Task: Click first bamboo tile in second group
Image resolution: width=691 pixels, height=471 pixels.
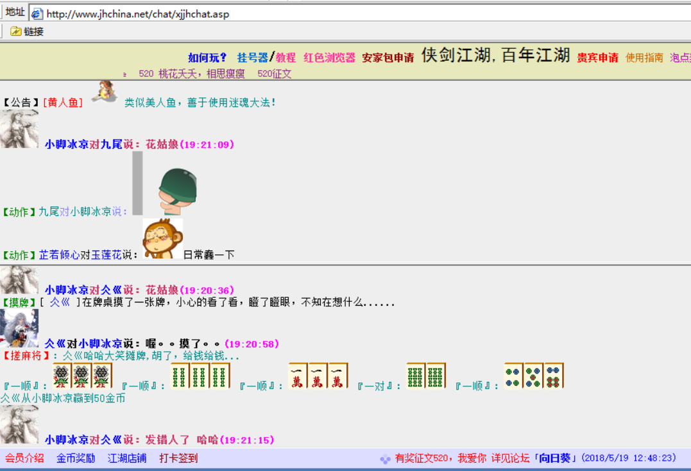Action: (x=180, y=376)
